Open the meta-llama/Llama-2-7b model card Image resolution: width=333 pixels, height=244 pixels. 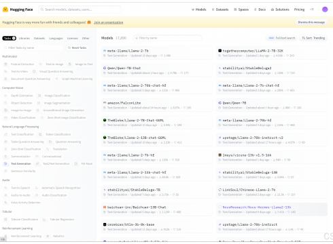157,53
